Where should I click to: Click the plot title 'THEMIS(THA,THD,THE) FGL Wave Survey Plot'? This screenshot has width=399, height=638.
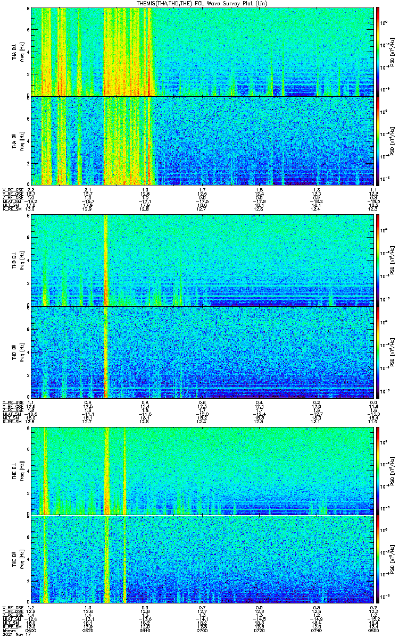[x=203, y=3]
